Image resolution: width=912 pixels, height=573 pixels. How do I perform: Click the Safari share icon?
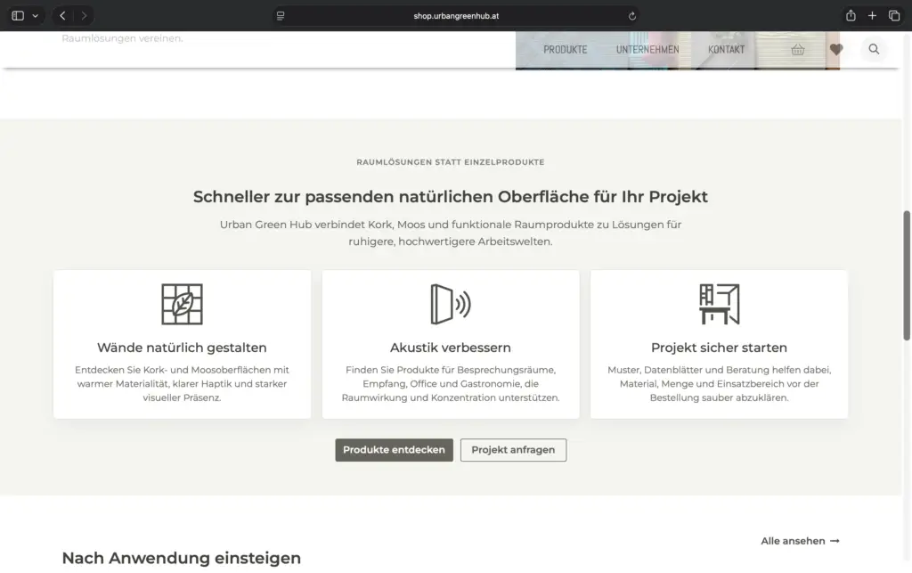tap(851, 16)
